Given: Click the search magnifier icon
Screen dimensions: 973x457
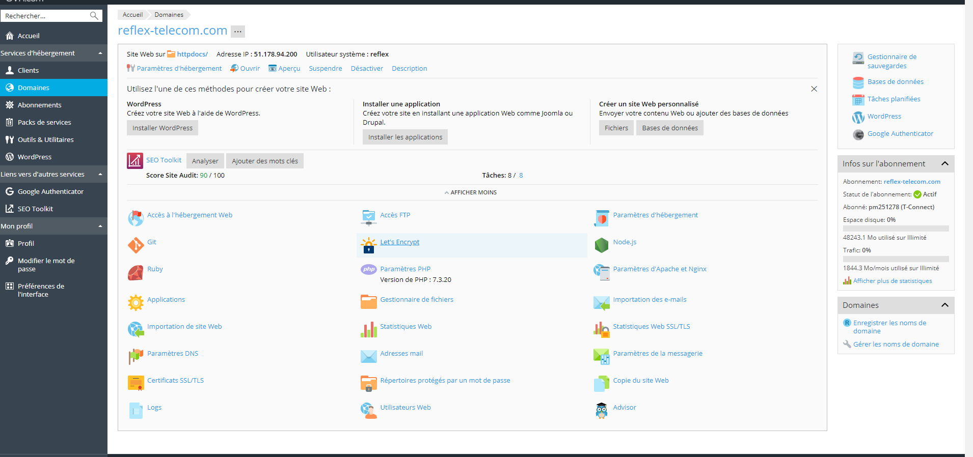Looking at the screenshot, I should click(x=94, y=16).
